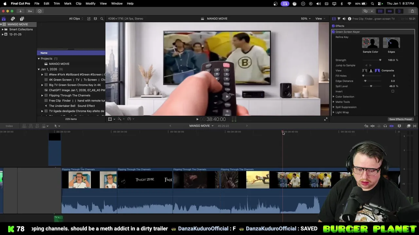This screenshot has width=419, height=235.
Task: Toggle the timeline panel button
Action: point(390,11)
